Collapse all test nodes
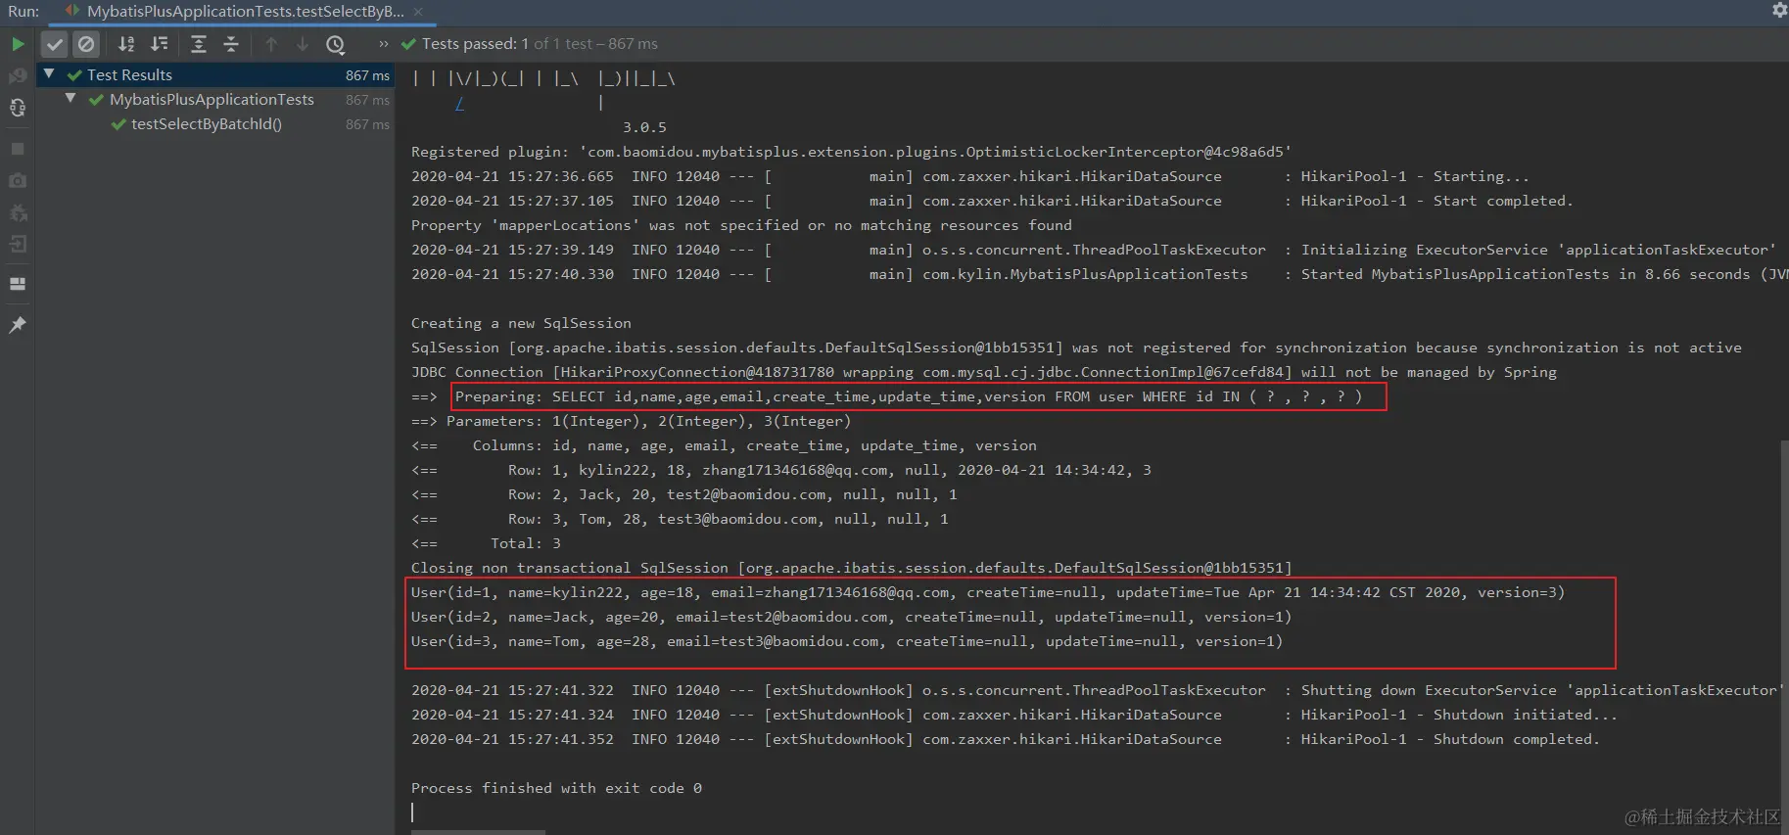Image resolution: width=1789 pixels, height=835 pixels. pyautogui.click(x=231, y=44)
